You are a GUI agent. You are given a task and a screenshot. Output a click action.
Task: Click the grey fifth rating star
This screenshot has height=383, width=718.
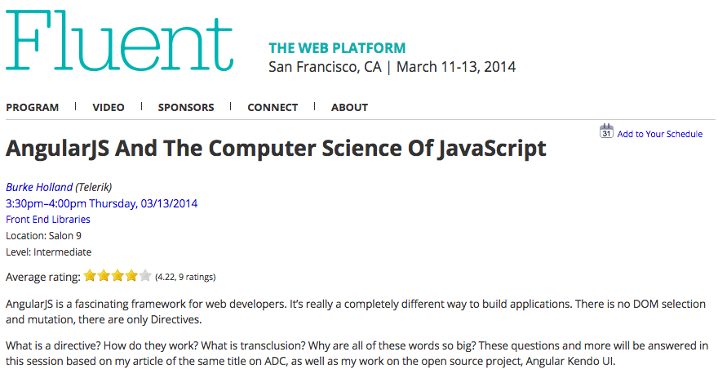145,276
